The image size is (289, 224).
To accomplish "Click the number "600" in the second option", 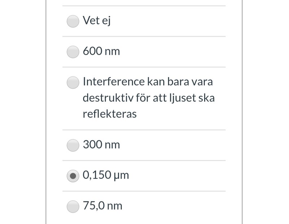I will pyautogui.click(x=92, y=51).
